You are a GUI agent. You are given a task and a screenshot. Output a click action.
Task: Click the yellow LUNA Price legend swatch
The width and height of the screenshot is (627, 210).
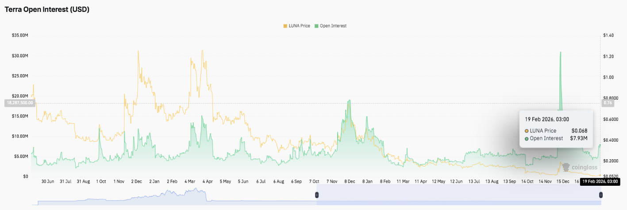tap(285, 26)
